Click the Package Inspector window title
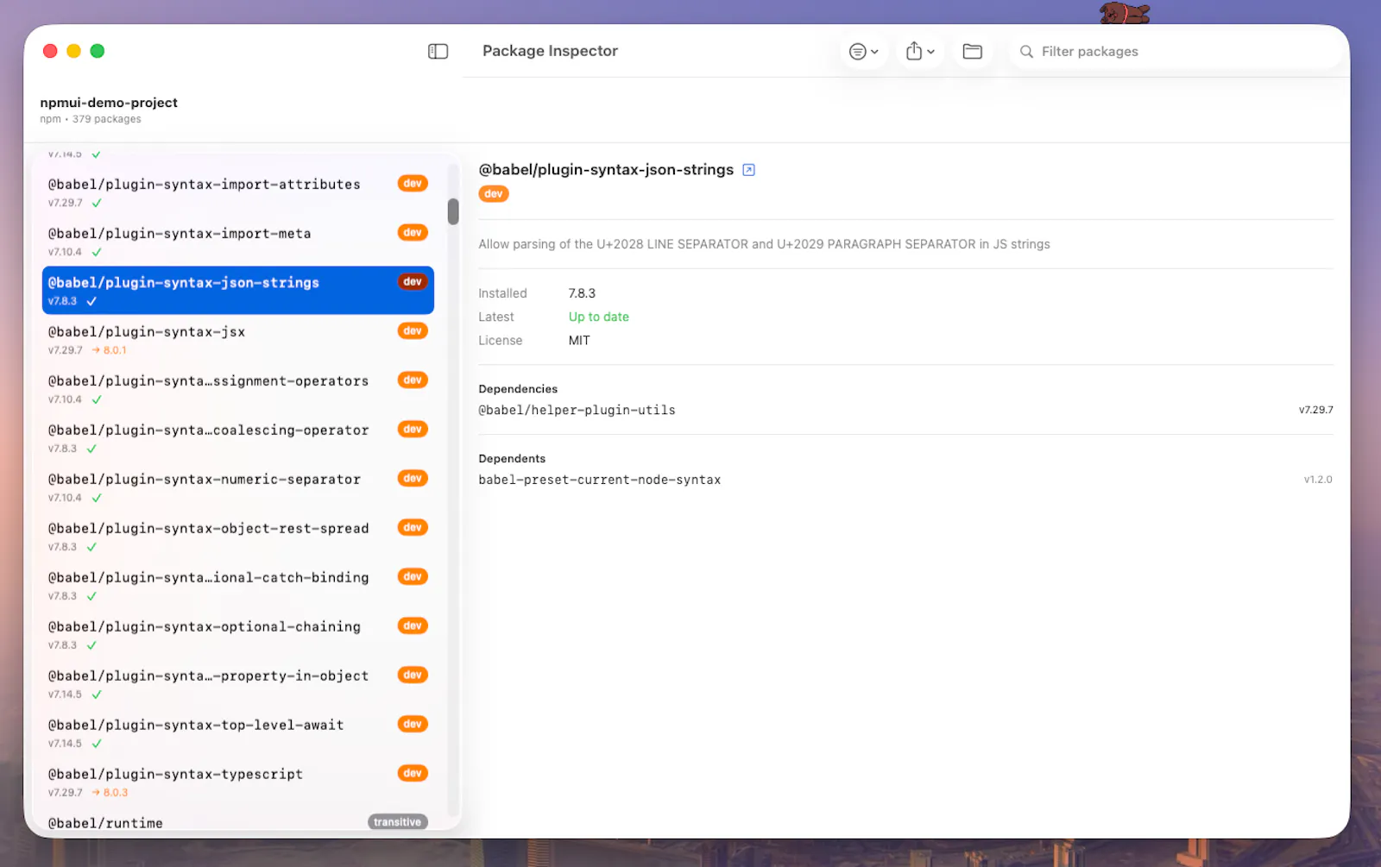The width and height of the screenshot is (1381, 867). pyautogui.click(x=550, y=51)
